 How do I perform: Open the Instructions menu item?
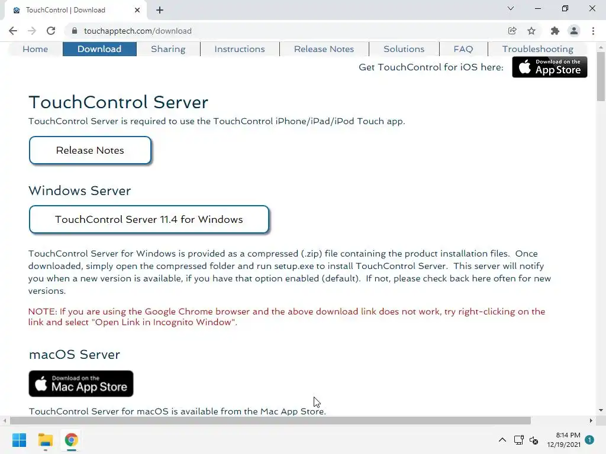pyautogui.click(x=240, y=49)
